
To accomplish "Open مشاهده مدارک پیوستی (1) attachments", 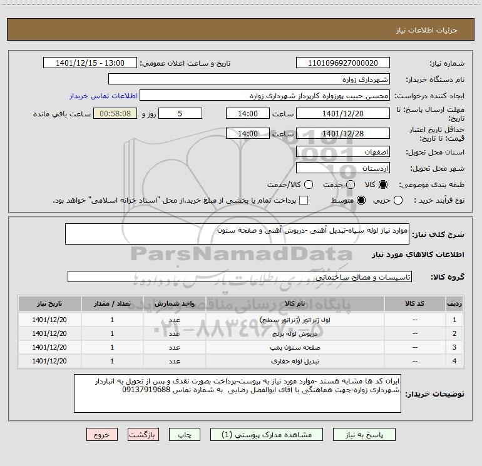I will pos(267,435).
